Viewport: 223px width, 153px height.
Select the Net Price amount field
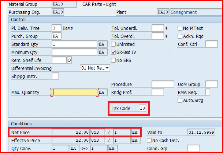click(x=71, y=132)
